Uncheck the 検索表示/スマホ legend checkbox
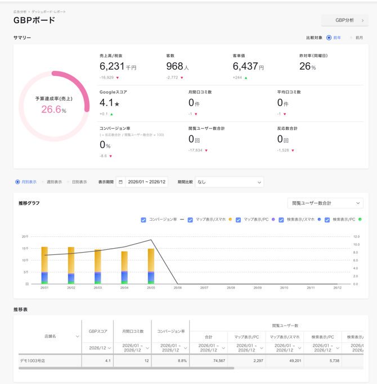 tap(281, 220)
